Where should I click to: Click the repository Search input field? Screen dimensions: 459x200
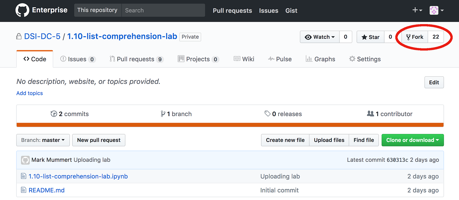point(163,10)
